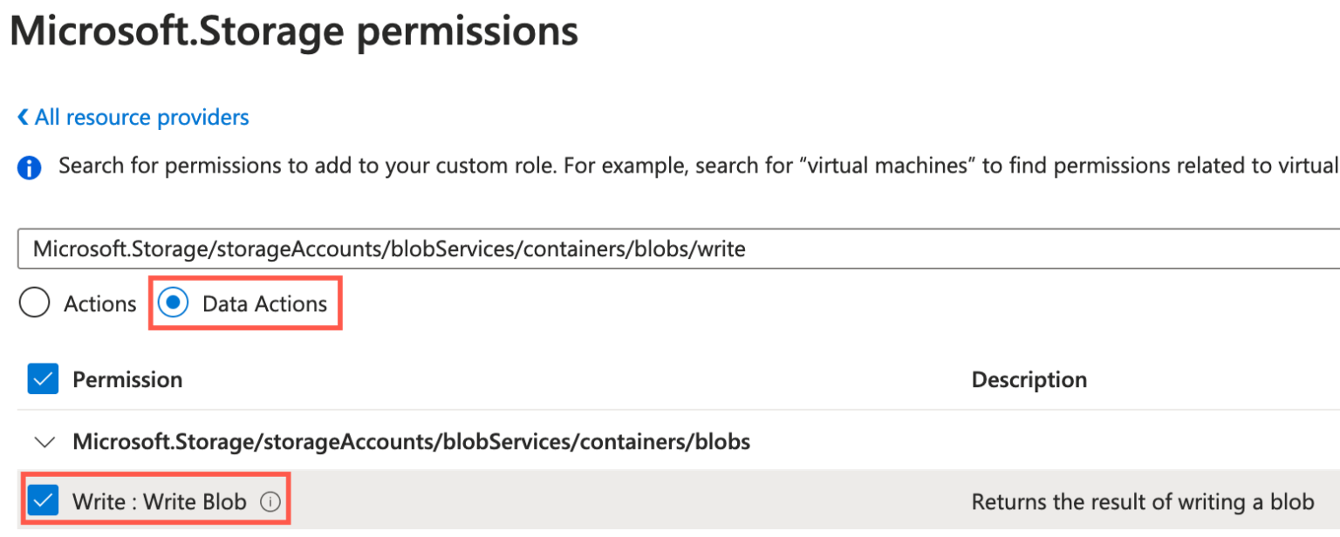Click the "Data Actions" radio label text
The height and width of the screenshot is (537, 1340).
tap(264, 303)
